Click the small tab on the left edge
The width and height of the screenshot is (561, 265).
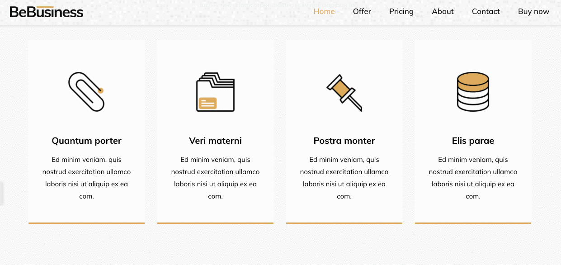pyautogui.click(x=1, y=193)
